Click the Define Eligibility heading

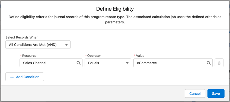pyautogui.click(x=115, y=9)
